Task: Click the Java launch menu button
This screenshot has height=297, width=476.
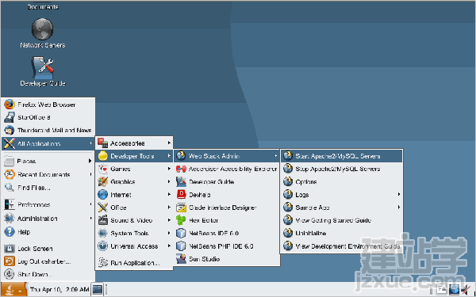Action: click(13, 290)
